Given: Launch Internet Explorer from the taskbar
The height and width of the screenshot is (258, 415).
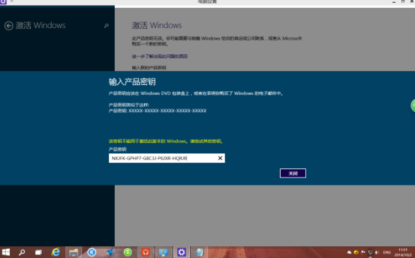Looking at the screenshot, I should click(x=56, y=252).
